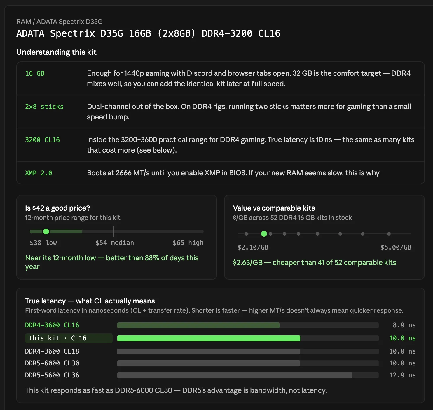This screenshot has height=410, width=433.
Task: Select the green '16 GB' spec label
Action: tap(35, 73)
